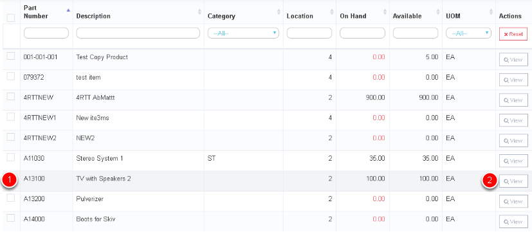Click step marker 2 badge

[x=490, y=181]
